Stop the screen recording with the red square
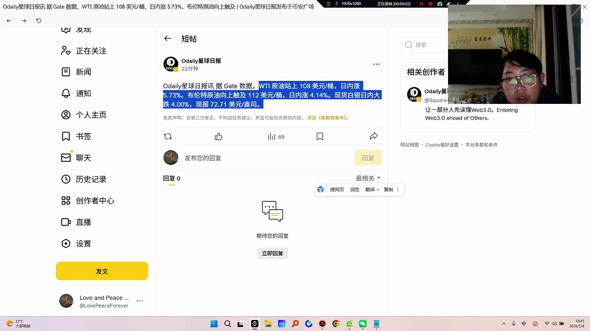590x331 pixels. pos(431,4)
